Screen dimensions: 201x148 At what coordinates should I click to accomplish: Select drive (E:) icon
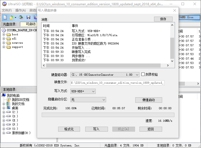coord(9,120)
